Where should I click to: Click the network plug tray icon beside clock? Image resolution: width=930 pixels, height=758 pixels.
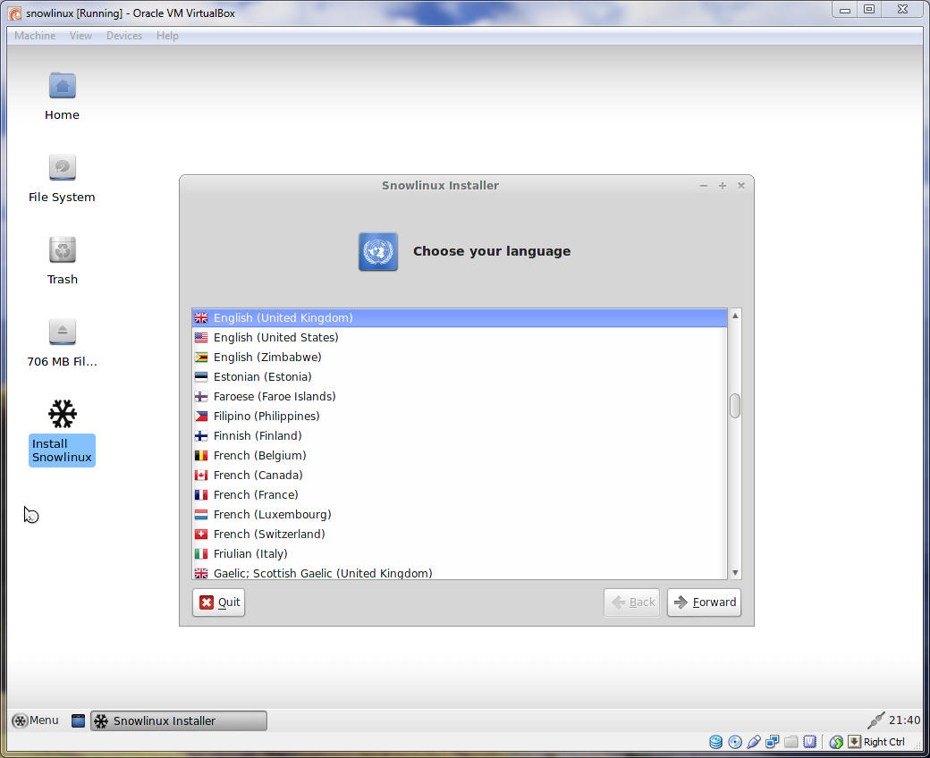pyautogui.click(x=875, y=720)
